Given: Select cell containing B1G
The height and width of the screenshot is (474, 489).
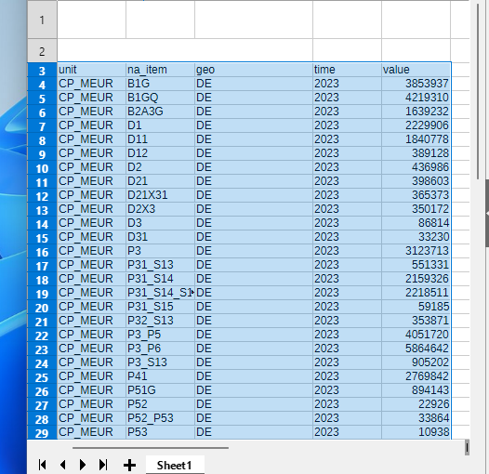Looking at the screenshot, I should coord(160,84).
